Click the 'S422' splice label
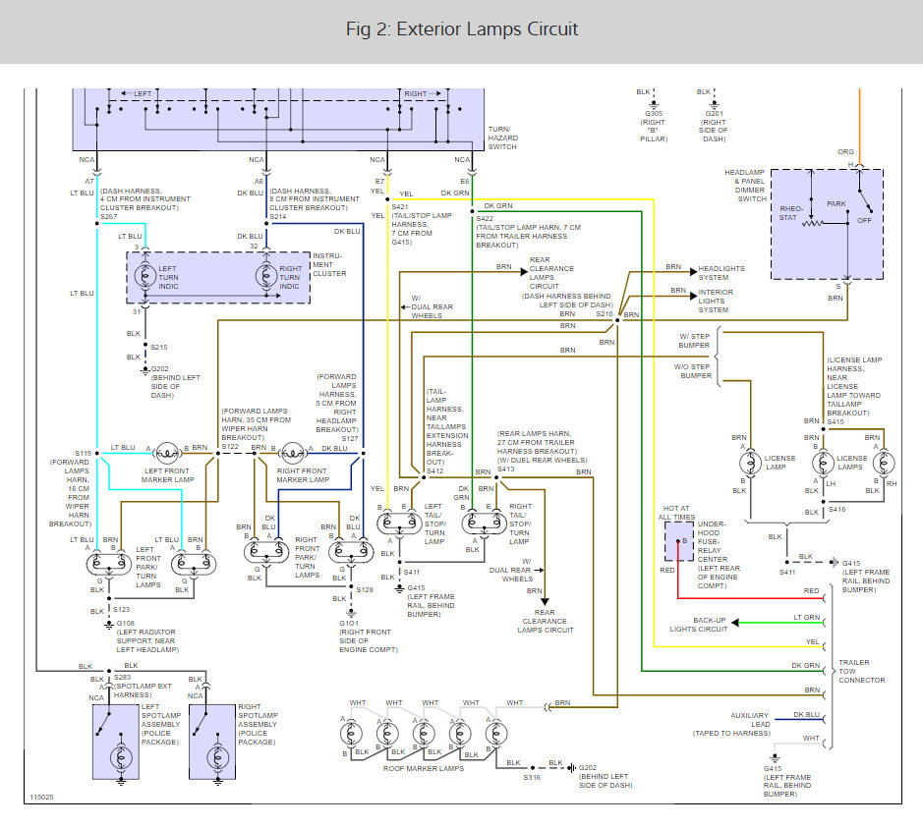Viewport: 923px width, 828px height. point(485,219)
